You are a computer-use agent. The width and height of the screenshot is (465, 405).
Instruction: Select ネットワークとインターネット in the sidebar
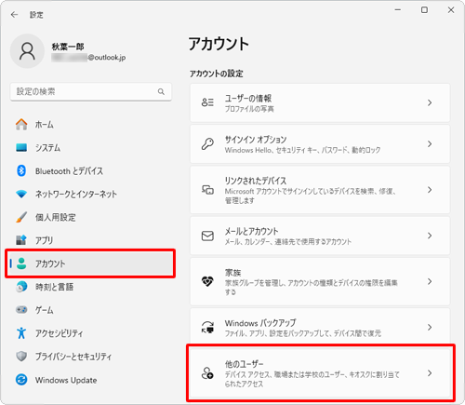click(x=90, y=195)
